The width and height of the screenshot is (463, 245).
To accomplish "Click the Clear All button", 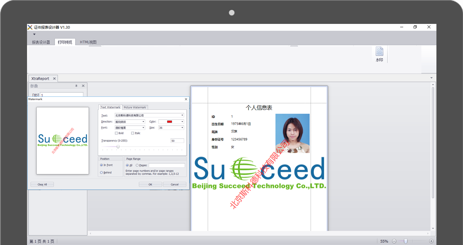I will coord(42,184).
